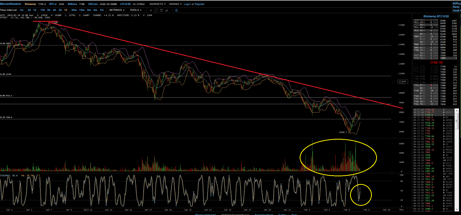461x215 pixels.
Task: Set chart interval to 6h
Action: [x=49, y=10]
